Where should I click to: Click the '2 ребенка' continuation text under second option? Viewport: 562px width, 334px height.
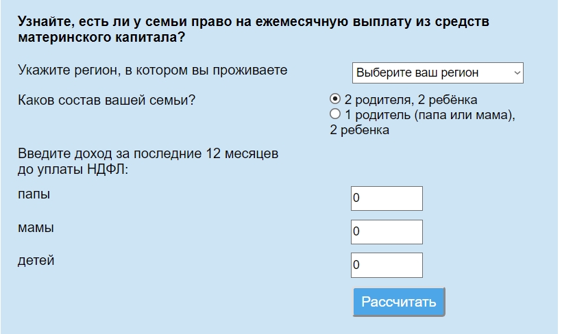pos(359,130)
